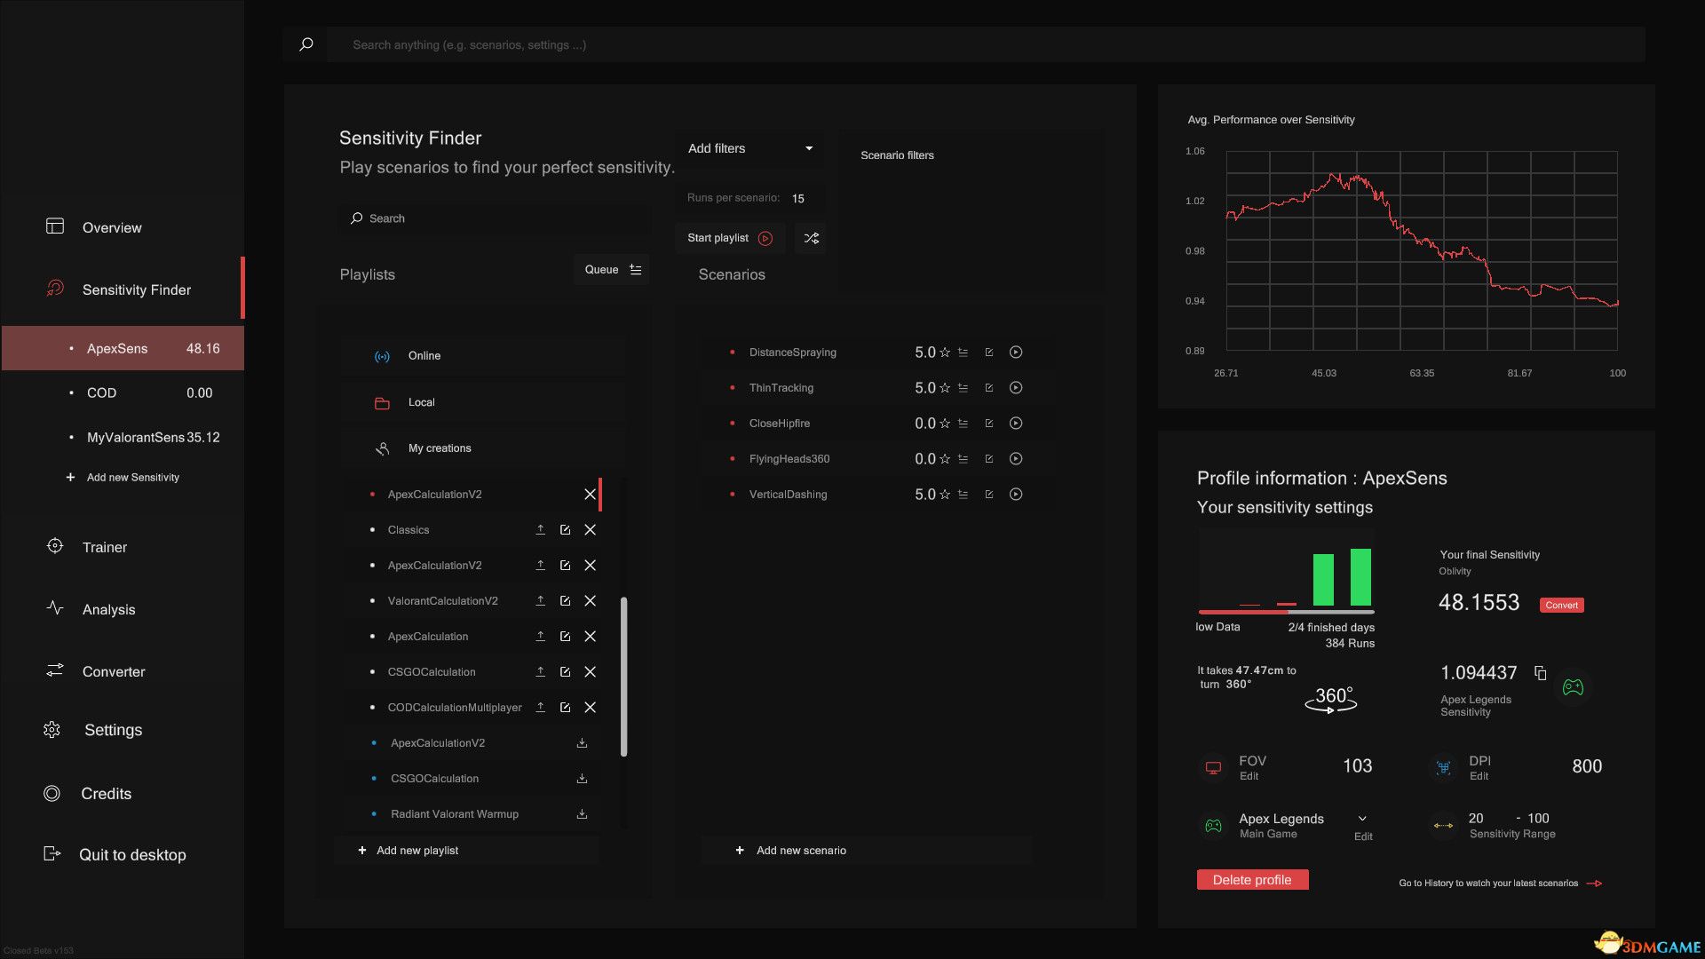Add ThinTracking to queue

(x=963, y=388)
